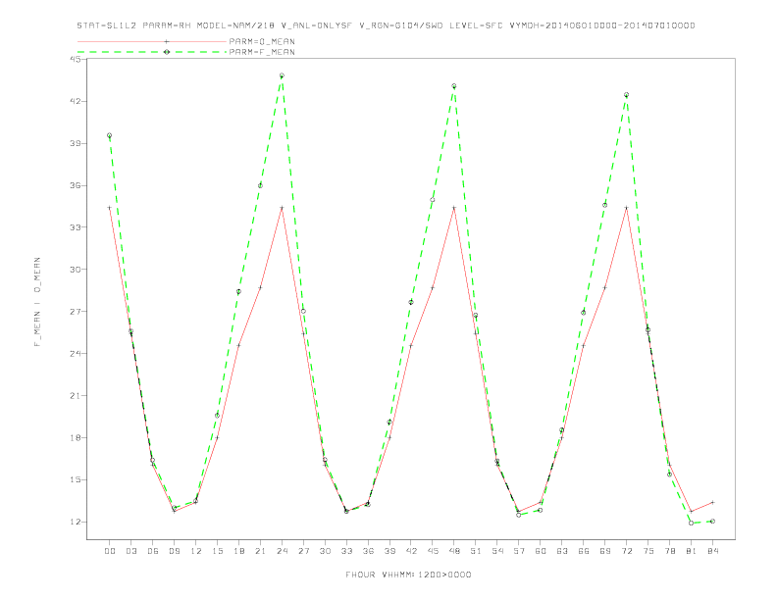Click the y-axis tick label 12
777x600 pixels.
(x=76, y=522)
